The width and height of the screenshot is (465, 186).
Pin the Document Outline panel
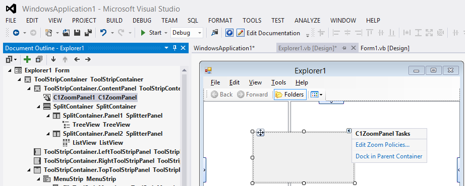click(175, 48)
